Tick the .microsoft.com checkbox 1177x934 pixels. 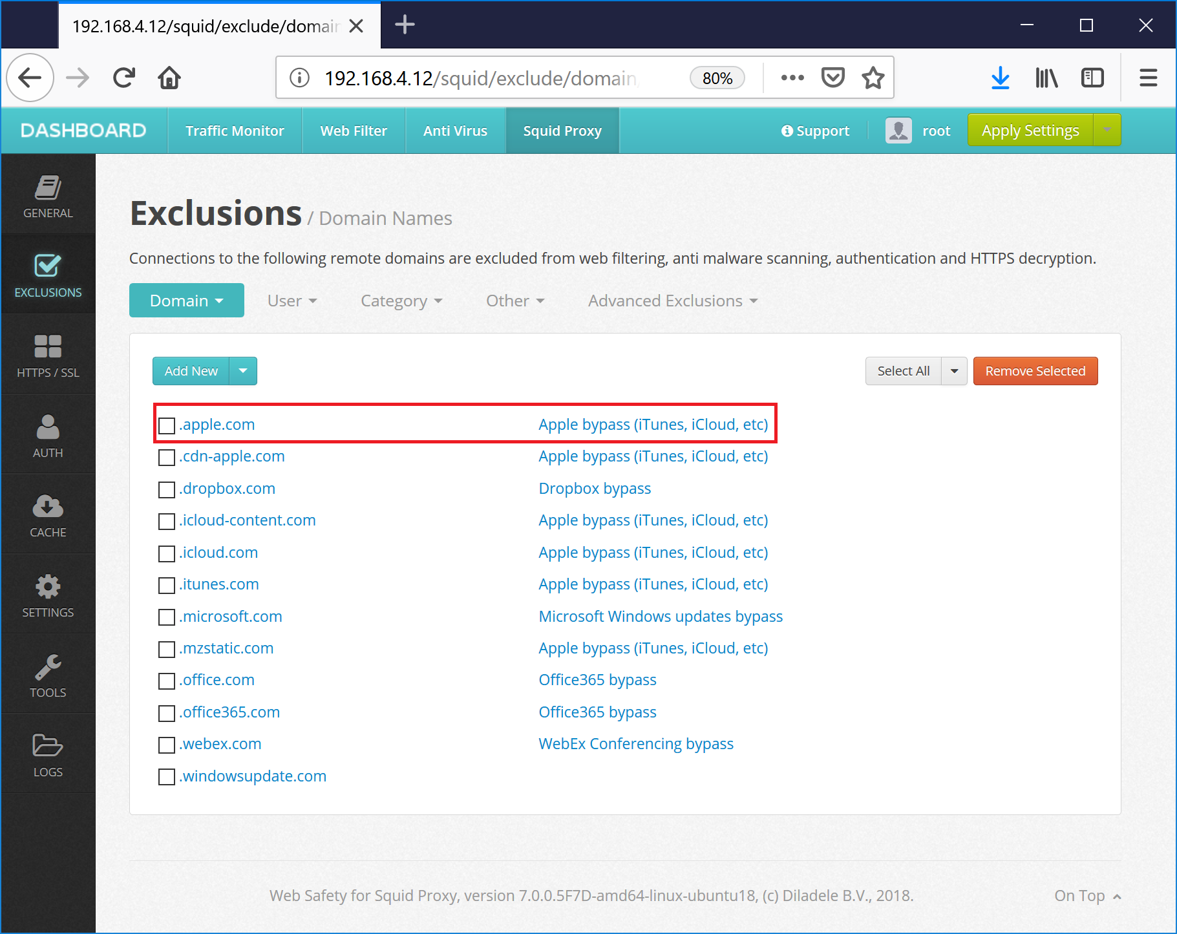pos(167,617)
